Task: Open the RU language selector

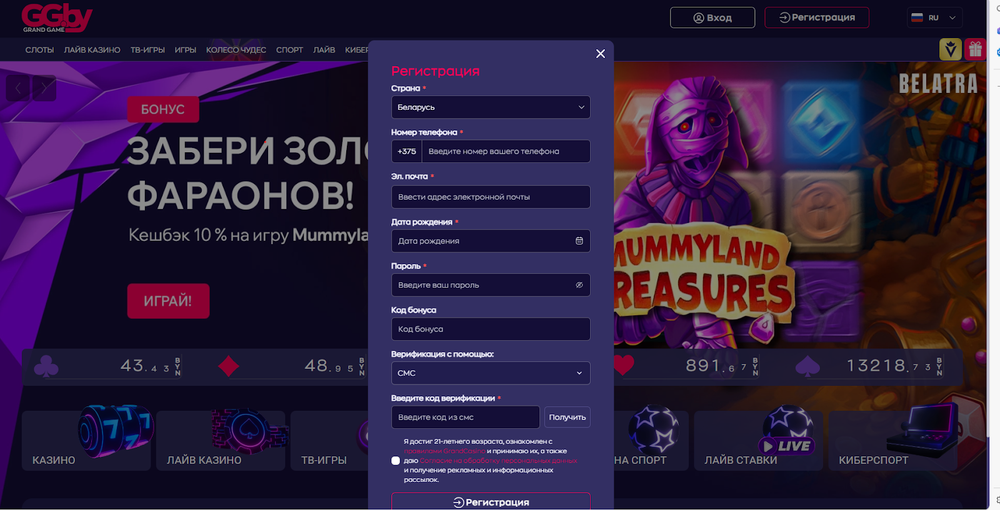Action: (x=934, y=17)
